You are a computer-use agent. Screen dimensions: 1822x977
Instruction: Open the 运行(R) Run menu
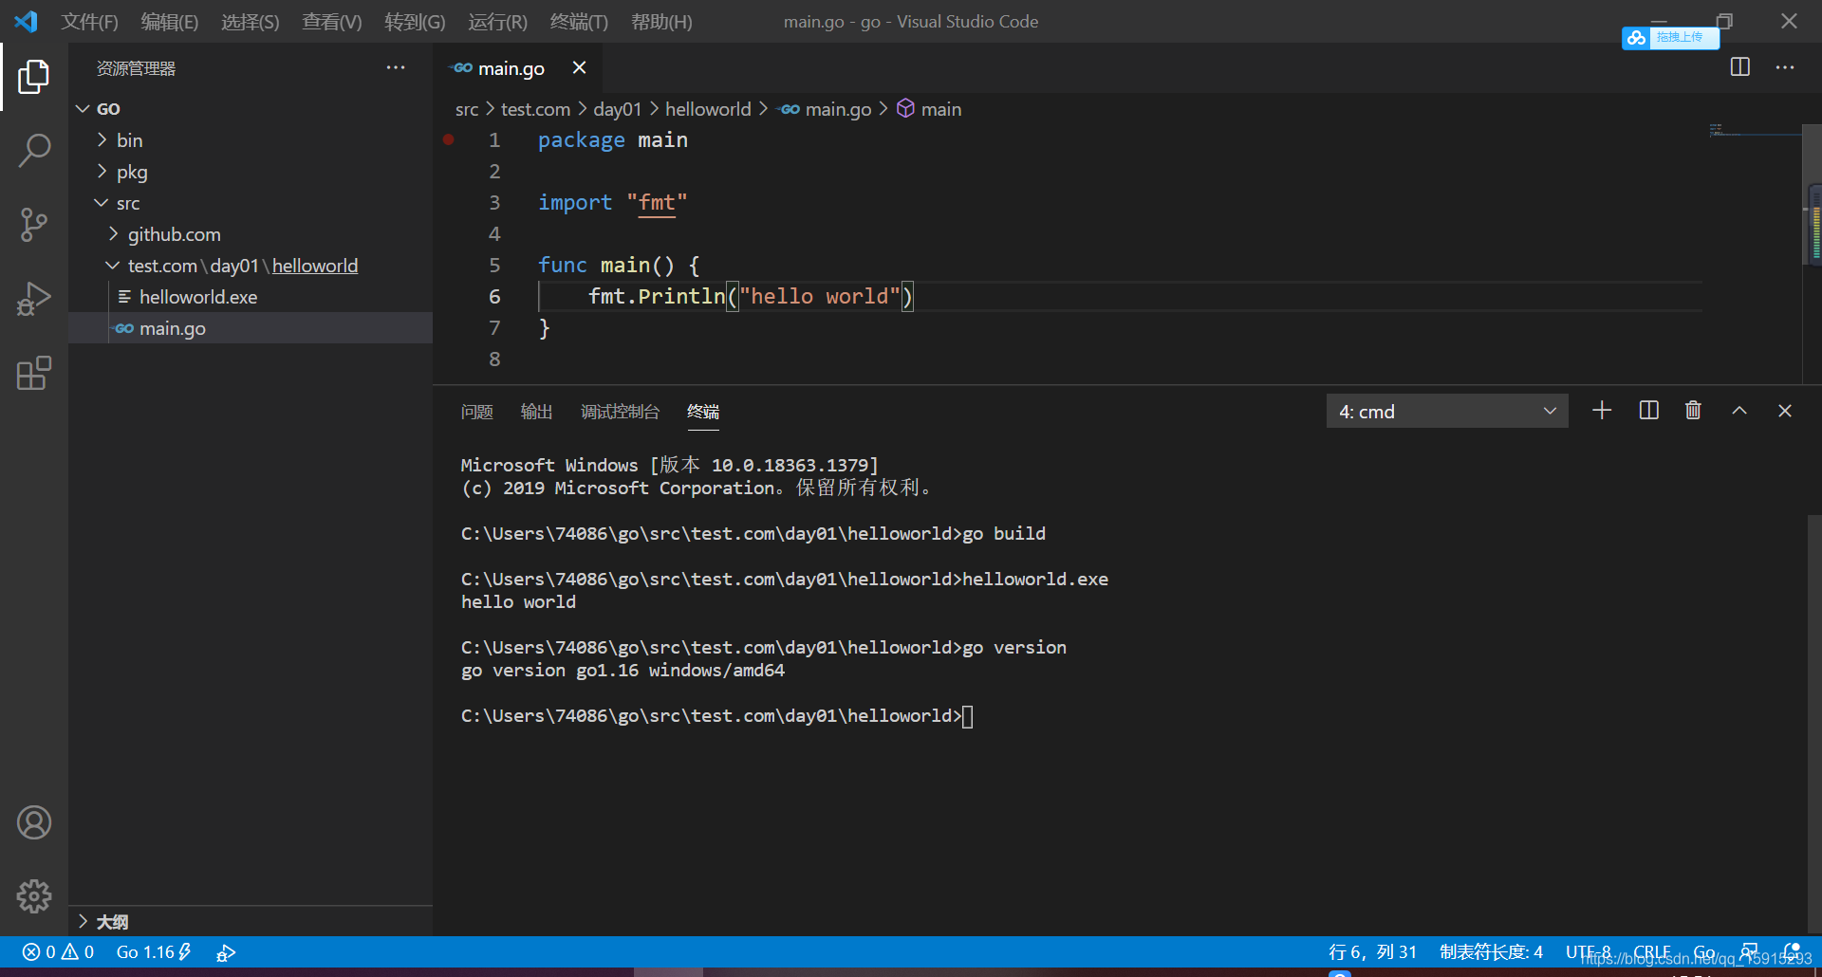(x=497, y=21)
